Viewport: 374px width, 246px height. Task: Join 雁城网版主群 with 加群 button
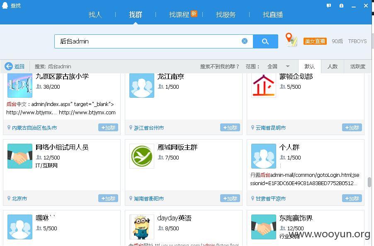(x=230, y=198)
